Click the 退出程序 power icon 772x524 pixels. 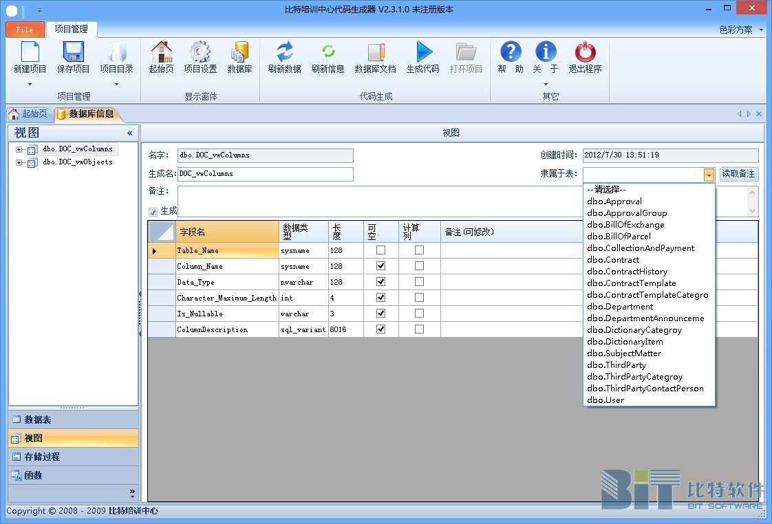[x=585, y=52]
